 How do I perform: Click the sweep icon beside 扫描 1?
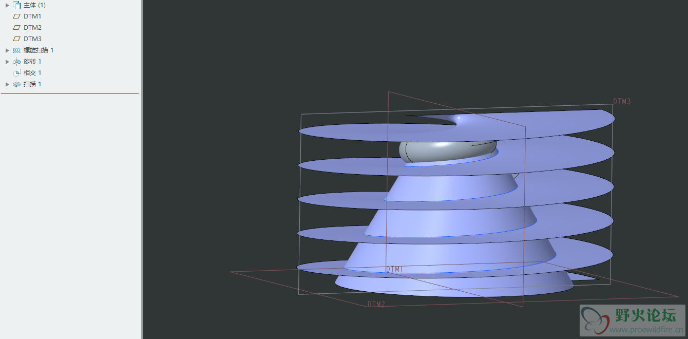[x=17, y=84]
